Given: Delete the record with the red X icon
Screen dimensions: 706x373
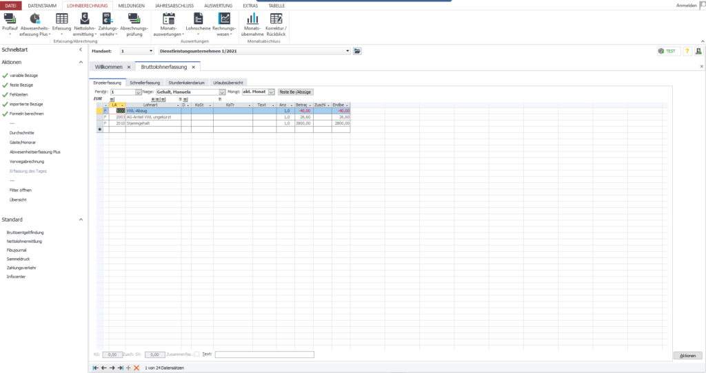Looking at the screenshot, I should pos(137,368).
